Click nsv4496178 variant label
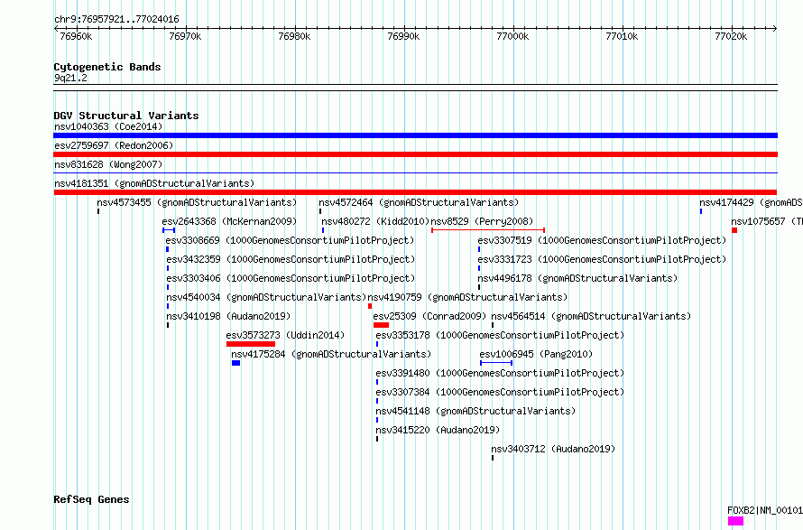This screenshot has height=530, width=803. click(577, 278)
